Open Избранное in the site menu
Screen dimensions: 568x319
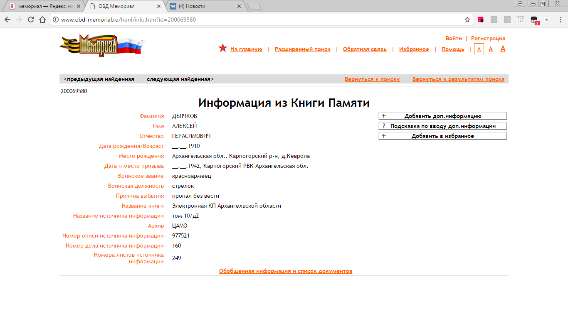[x=414, y=49]
